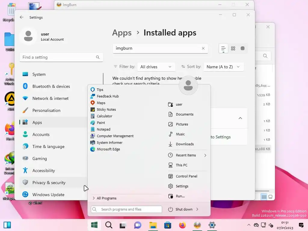Open the Widgets button on taskbar
This screenshot has height=231, width=308.
click(x=7, y=225)
